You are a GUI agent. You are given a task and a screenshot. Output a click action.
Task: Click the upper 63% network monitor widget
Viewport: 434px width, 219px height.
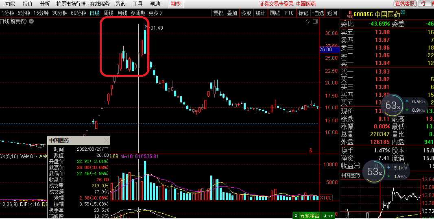[x=392, y=105]
